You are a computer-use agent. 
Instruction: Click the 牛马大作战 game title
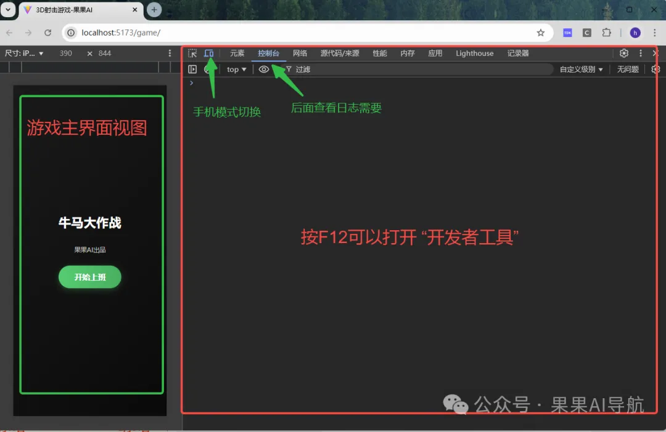tap(89, 223)
